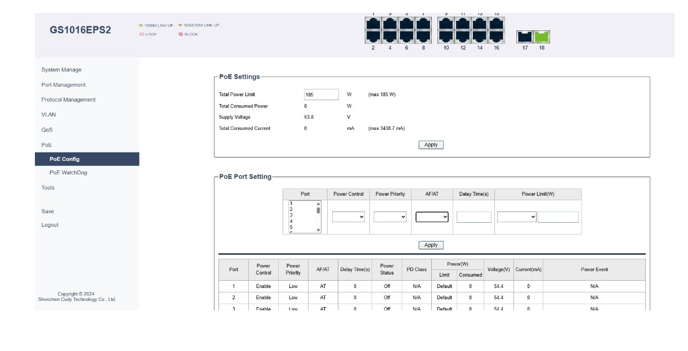Click Save in the sidebar
The image size is (688, 351).
48,211
